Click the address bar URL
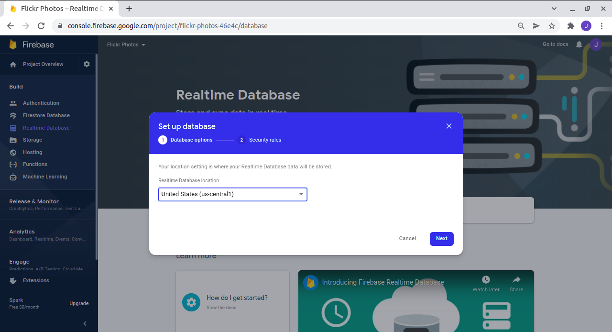 coord(167,26)
